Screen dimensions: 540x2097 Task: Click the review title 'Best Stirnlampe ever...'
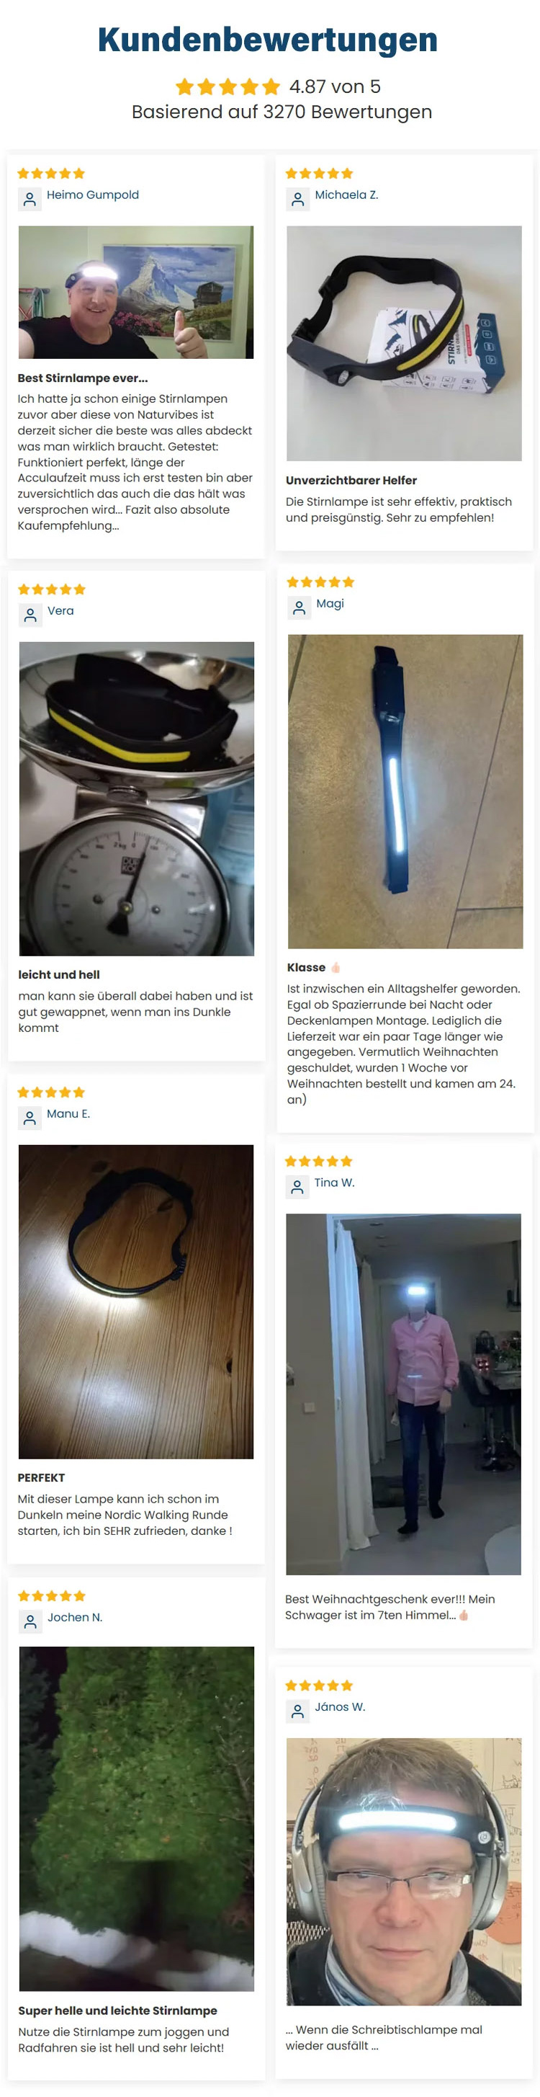83,378
